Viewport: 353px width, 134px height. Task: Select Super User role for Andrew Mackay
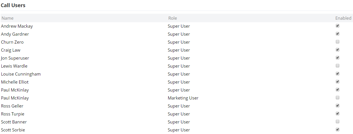[x=179, y=26]
